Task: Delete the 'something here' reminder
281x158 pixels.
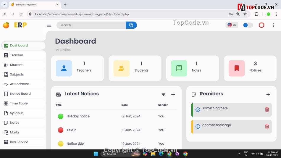Action: point(267,109)
